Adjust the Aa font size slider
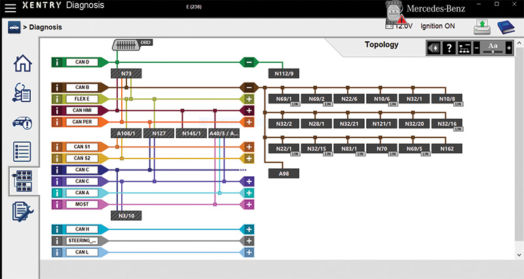The image size is (524, 279). [493, 52]
